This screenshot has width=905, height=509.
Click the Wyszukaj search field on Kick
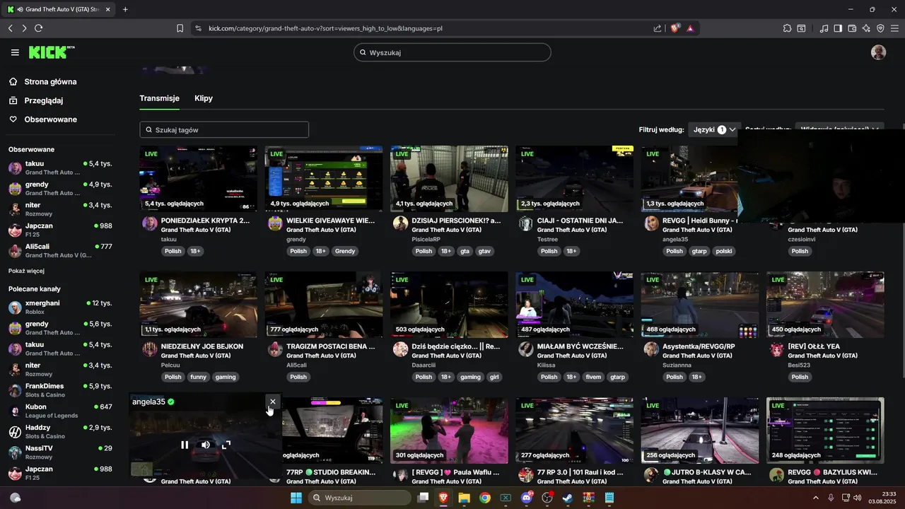[452, 52]
